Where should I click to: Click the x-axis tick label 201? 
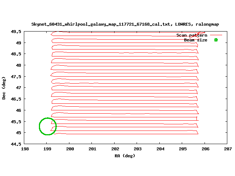pyautogui.click(x=92, y=149)
